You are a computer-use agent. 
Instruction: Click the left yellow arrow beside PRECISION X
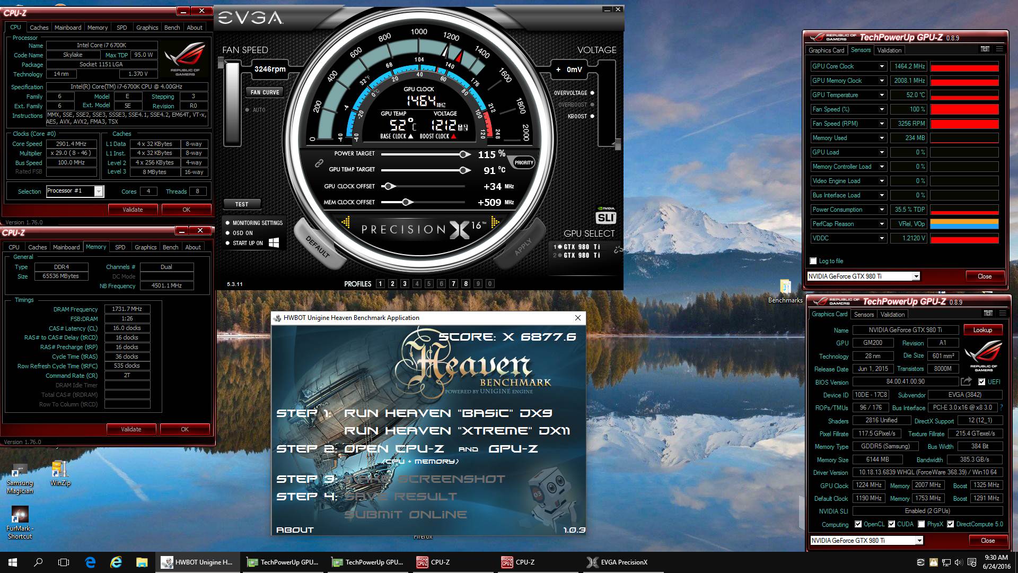click(x=346, y=222)
